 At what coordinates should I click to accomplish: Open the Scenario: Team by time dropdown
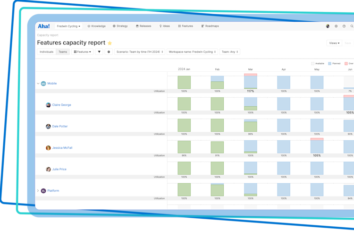click(x=140, y=52)
